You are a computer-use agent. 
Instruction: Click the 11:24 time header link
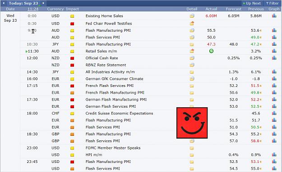point(33,9)
